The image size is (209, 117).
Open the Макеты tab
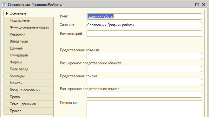29,83
